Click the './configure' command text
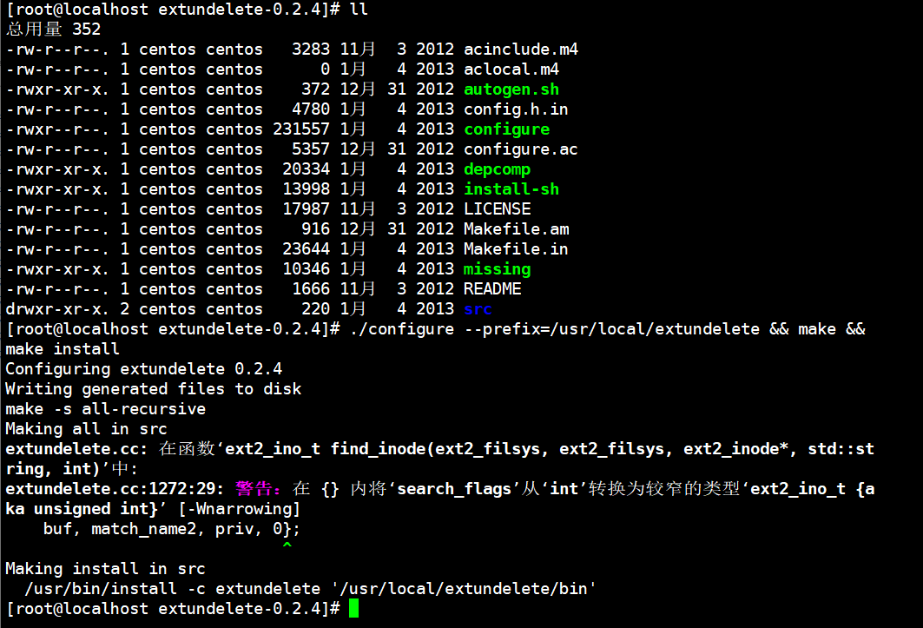The height and width of the screenshot is (628, 923). pos(402,328)
